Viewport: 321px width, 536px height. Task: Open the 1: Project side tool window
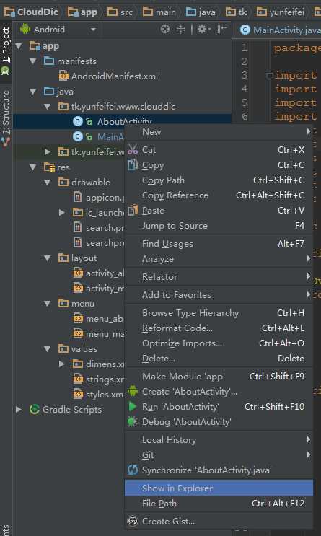click(6, 51)
